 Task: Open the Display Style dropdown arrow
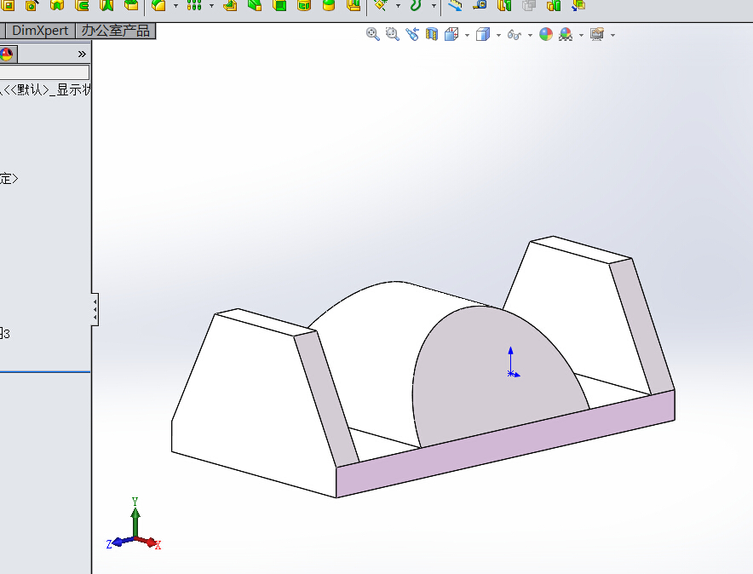click(498, 35)
